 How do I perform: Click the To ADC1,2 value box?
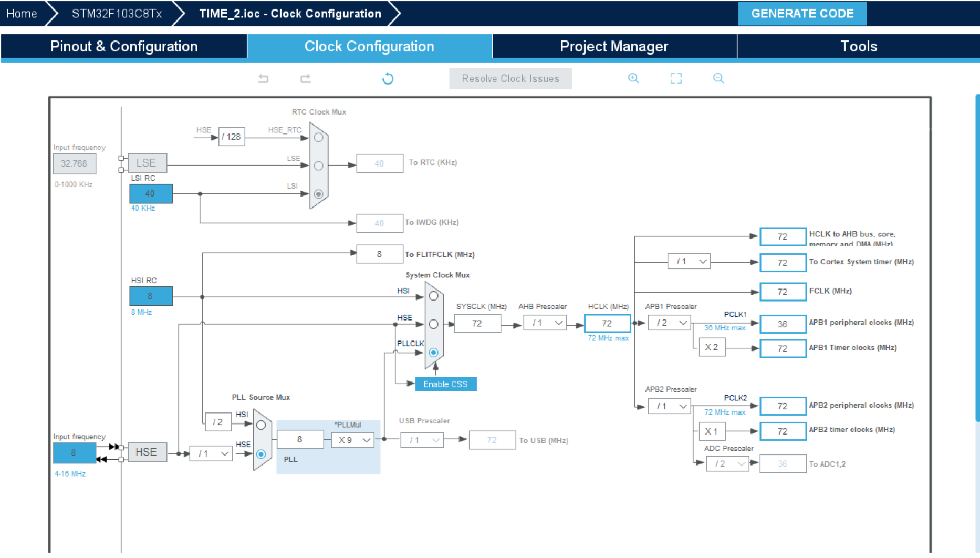pos(783,464)
